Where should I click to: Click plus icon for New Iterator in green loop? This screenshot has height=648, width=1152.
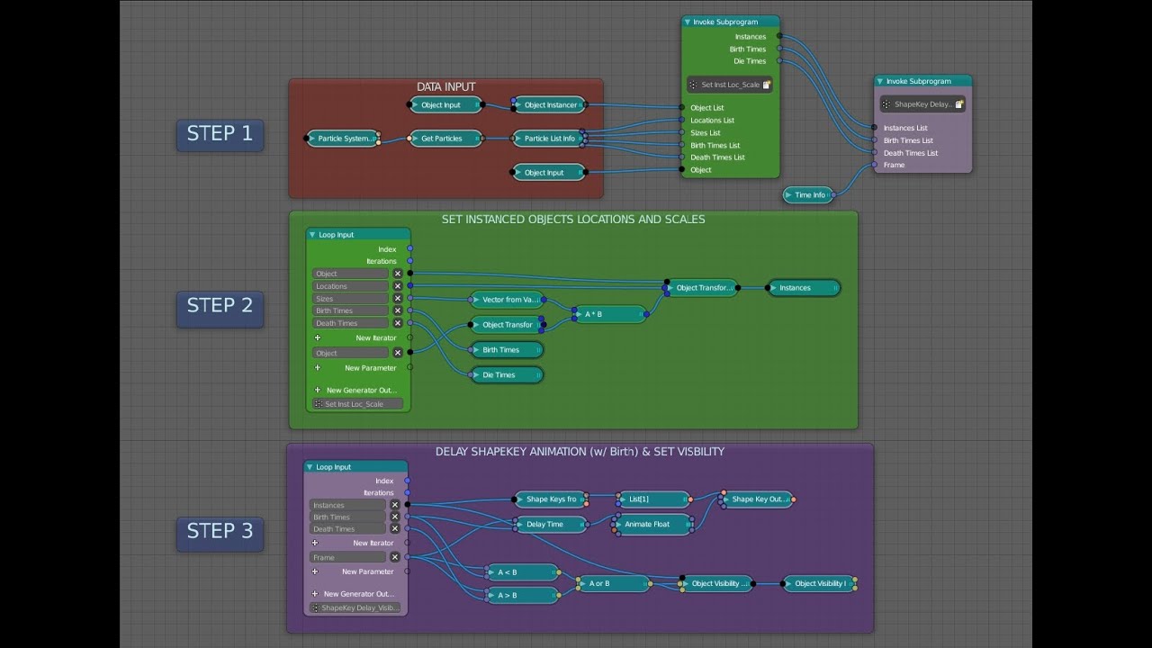(318, 337)
